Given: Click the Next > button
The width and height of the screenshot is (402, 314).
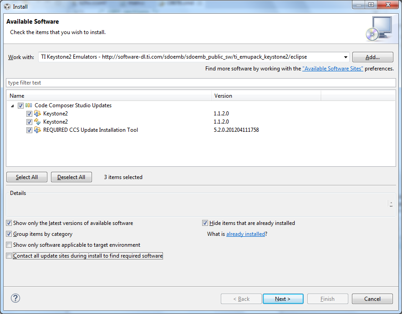Looking at the screenshot, I should tap(283, 299).
